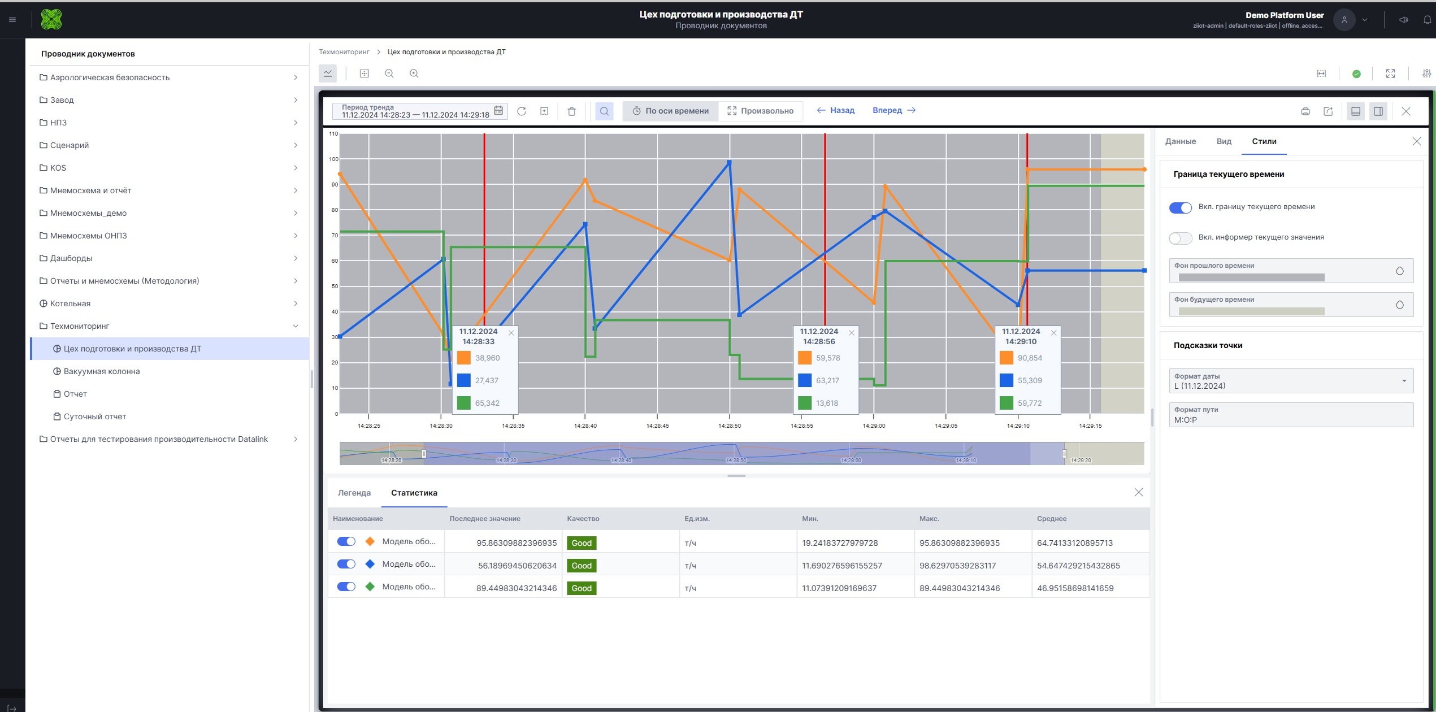Open the Данные tab
The height and width of the screenshot is (712, 1436).
[1180, 141]
